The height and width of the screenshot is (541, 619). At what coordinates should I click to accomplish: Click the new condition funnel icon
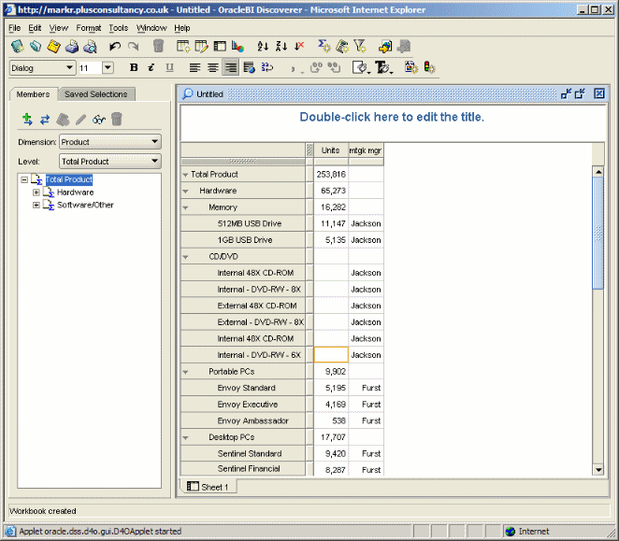click(x=360, y=46)
